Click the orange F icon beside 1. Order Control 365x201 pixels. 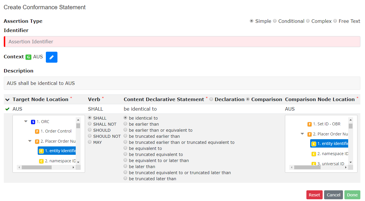click(x=37, y=131)
